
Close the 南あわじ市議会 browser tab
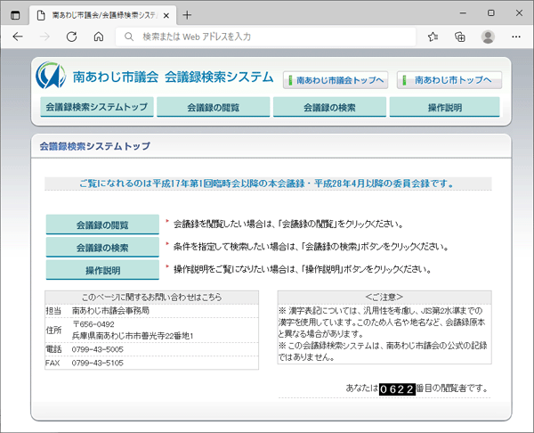(166, 15)
